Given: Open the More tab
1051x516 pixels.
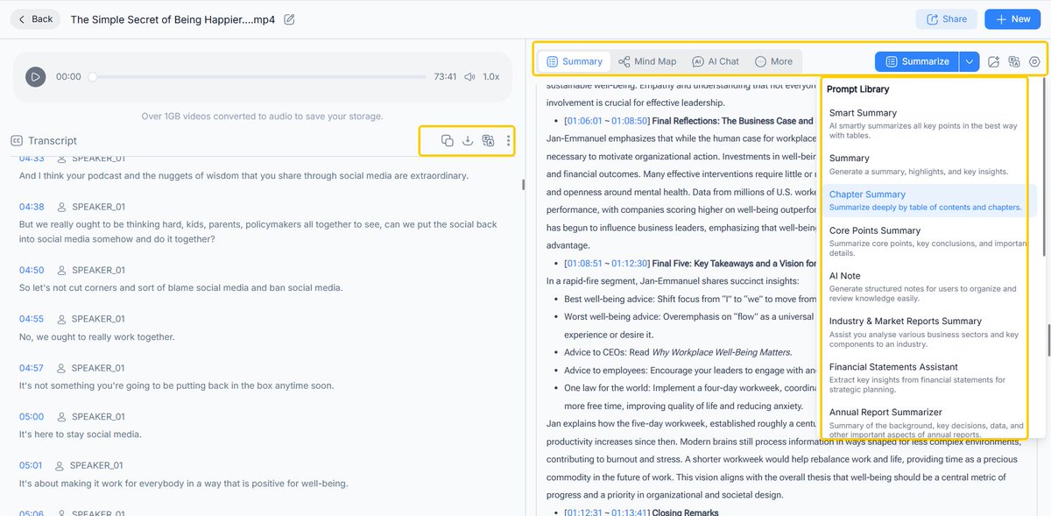Looking at the screenshot, I should point(773,61).
